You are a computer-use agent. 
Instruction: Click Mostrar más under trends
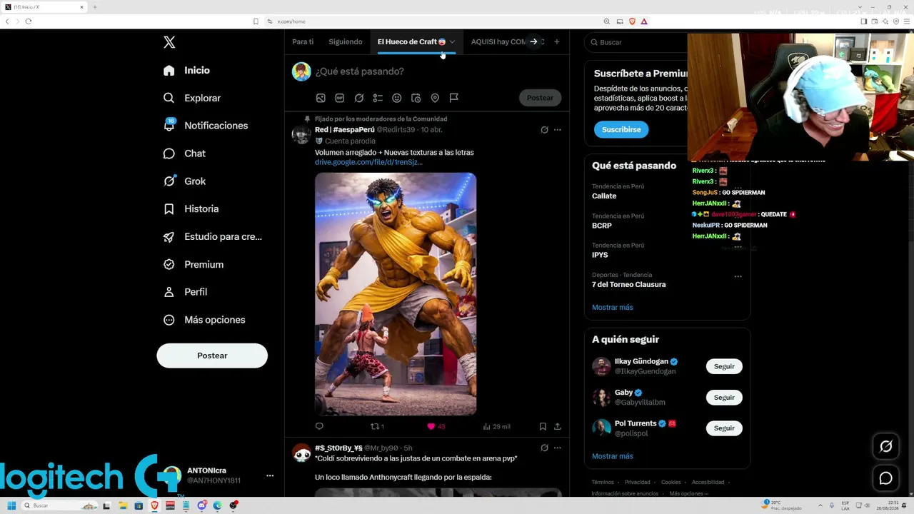613,308
